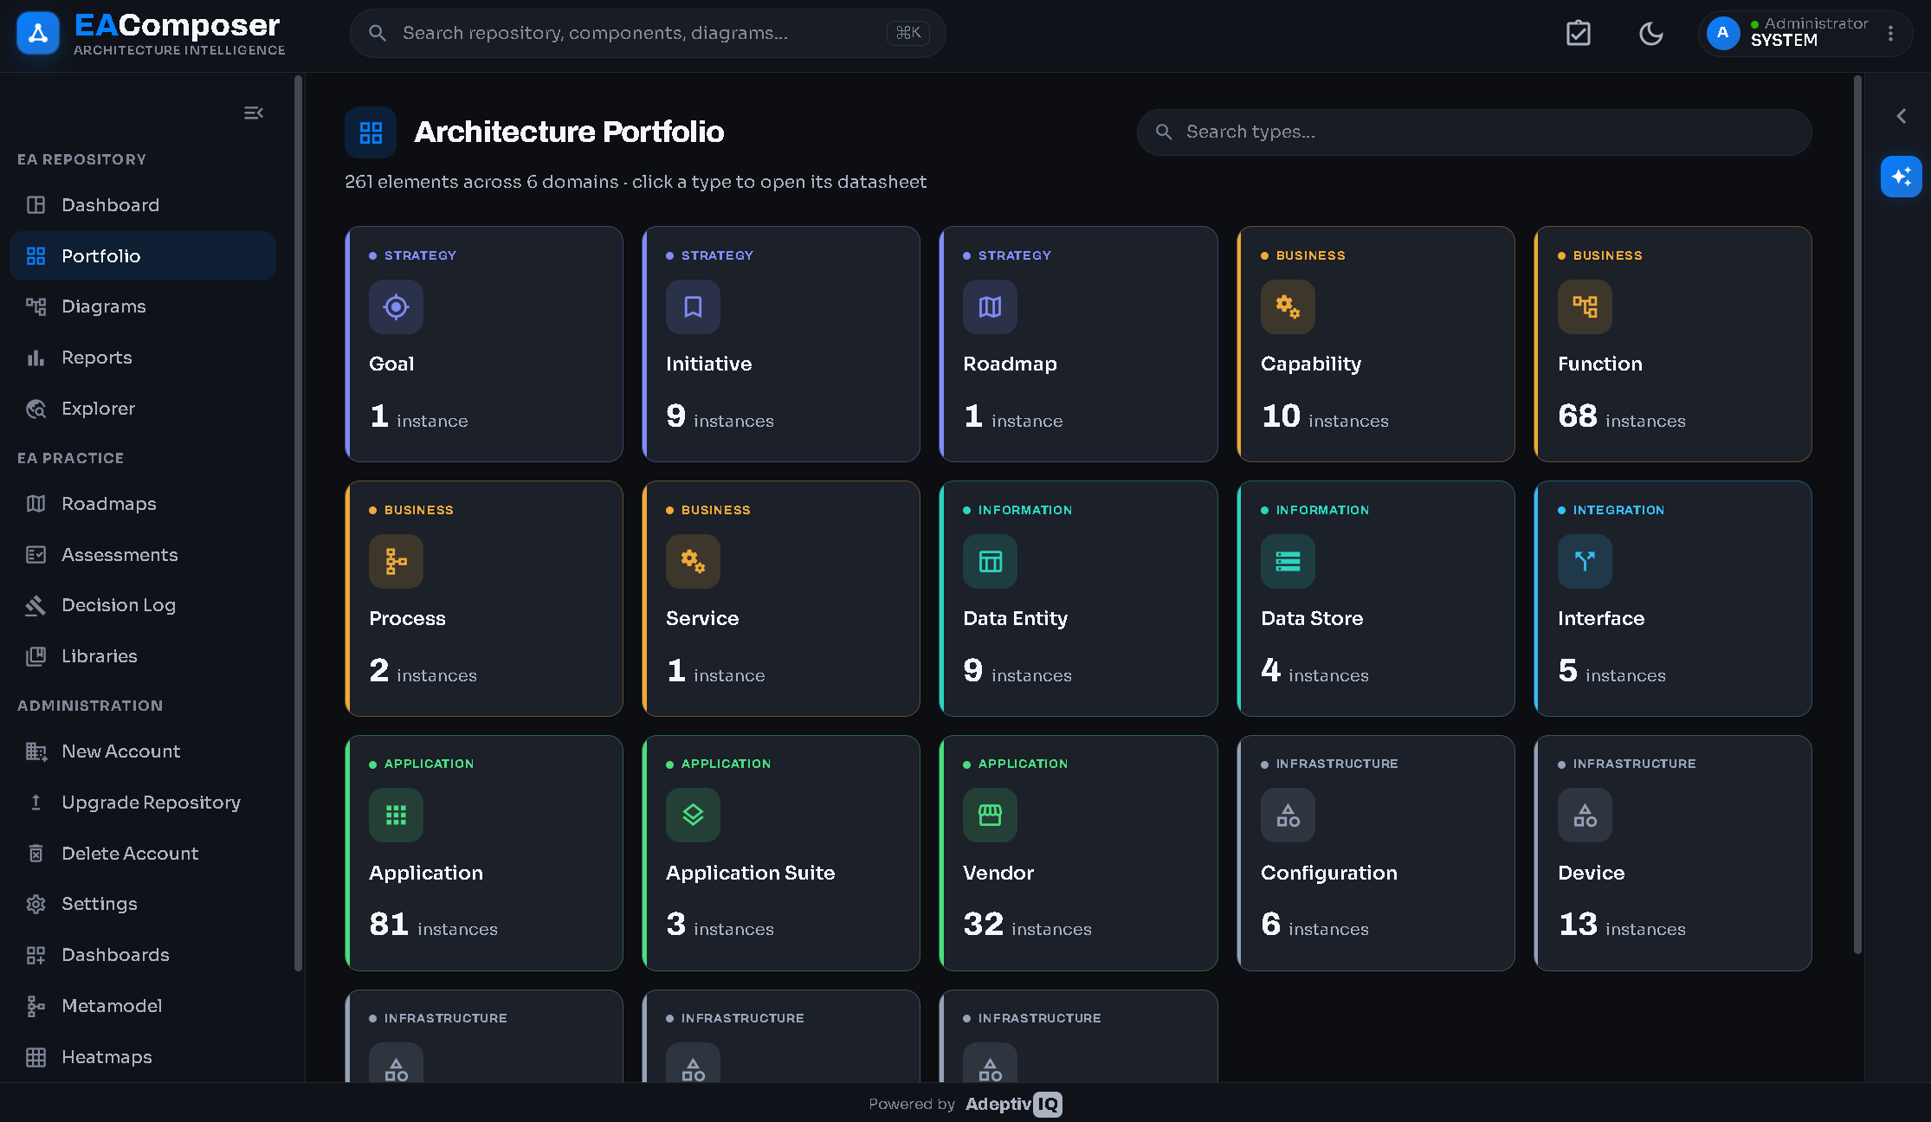Open the Initiative datasheet title
The width and height of the screenshot is (1931, 1122).
tap(708, 364)
